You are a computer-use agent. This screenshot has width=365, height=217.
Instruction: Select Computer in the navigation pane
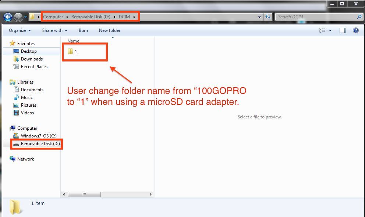27,128
